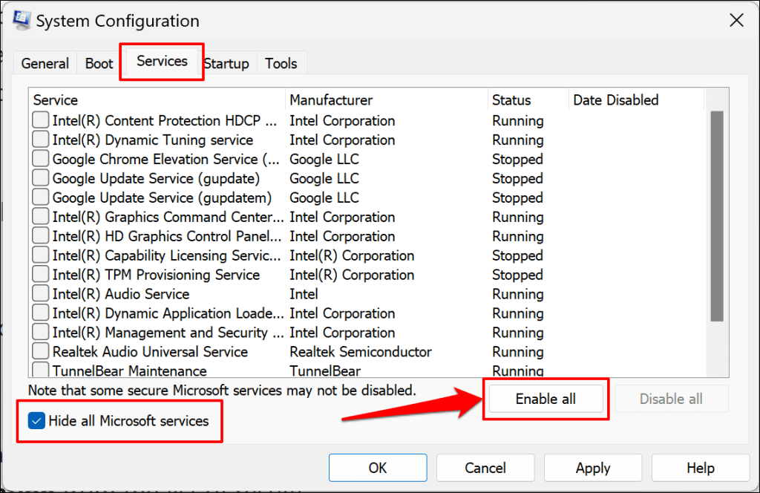
Task: Toggle Intel(R) Dynamic Application Loader checkbox
Action: pyautogui.click(x=41, y=313)
